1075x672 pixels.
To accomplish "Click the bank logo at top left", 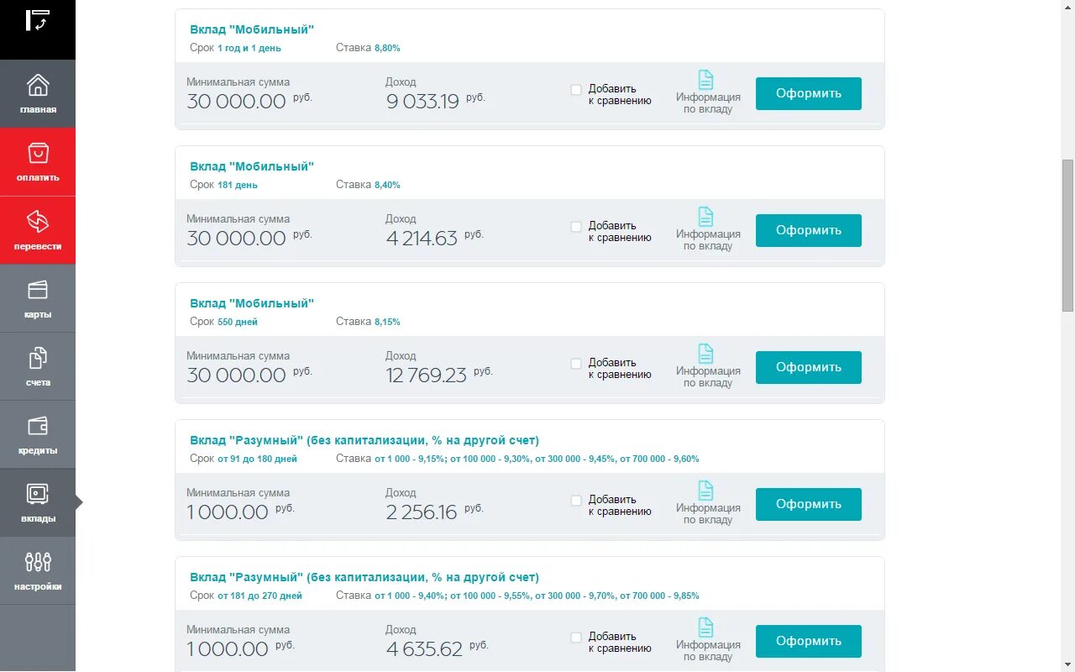I will (38, 21).
